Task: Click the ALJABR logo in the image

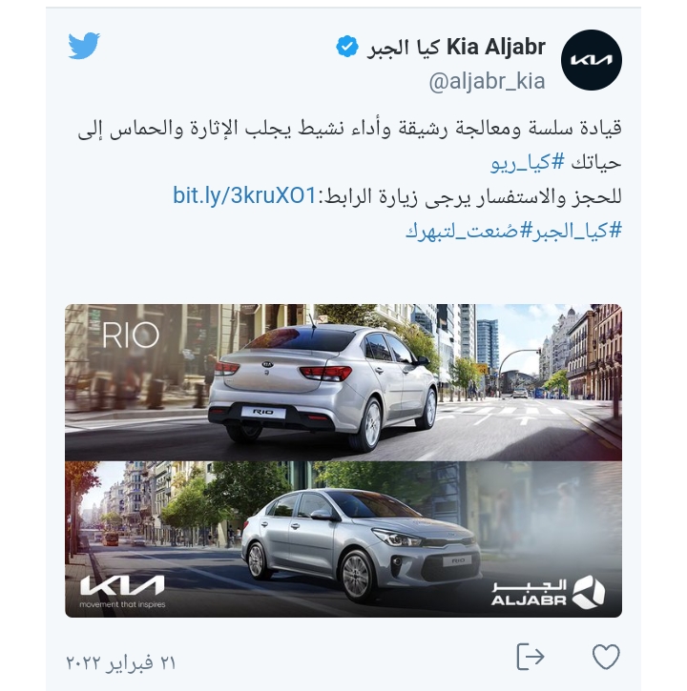Action: 548,592
